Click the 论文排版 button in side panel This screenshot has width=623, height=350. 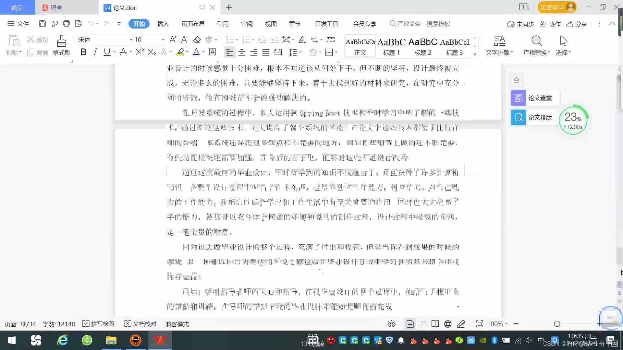pyautogui.click(x=535, y=117)
